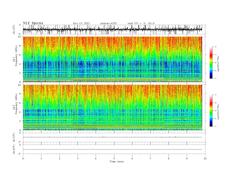The height and width of the screenshot is (178, 231).
Task: Click the "VLF Spectra" plot title
Action: coord(33,23)
